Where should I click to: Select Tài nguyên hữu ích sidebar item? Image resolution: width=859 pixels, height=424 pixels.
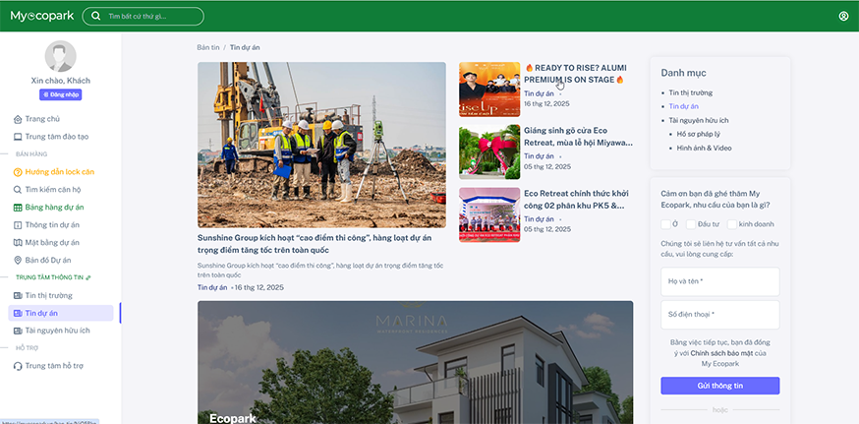[x=57, y=331]
